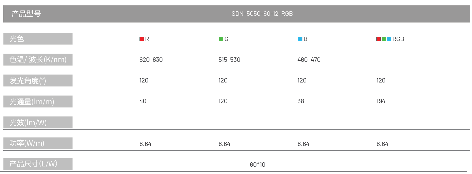Select the 产品型号 header label
472x174 pixels.
coord(26,14)
